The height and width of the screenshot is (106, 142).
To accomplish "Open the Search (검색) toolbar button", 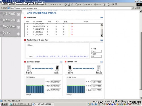I will tap(78, 5).
